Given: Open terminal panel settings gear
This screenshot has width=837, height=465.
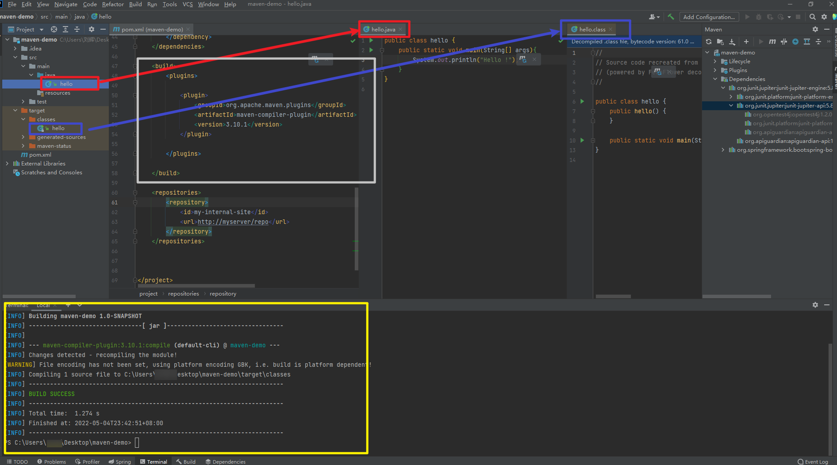Looking at the screenshot, I should tap(815, 305).
